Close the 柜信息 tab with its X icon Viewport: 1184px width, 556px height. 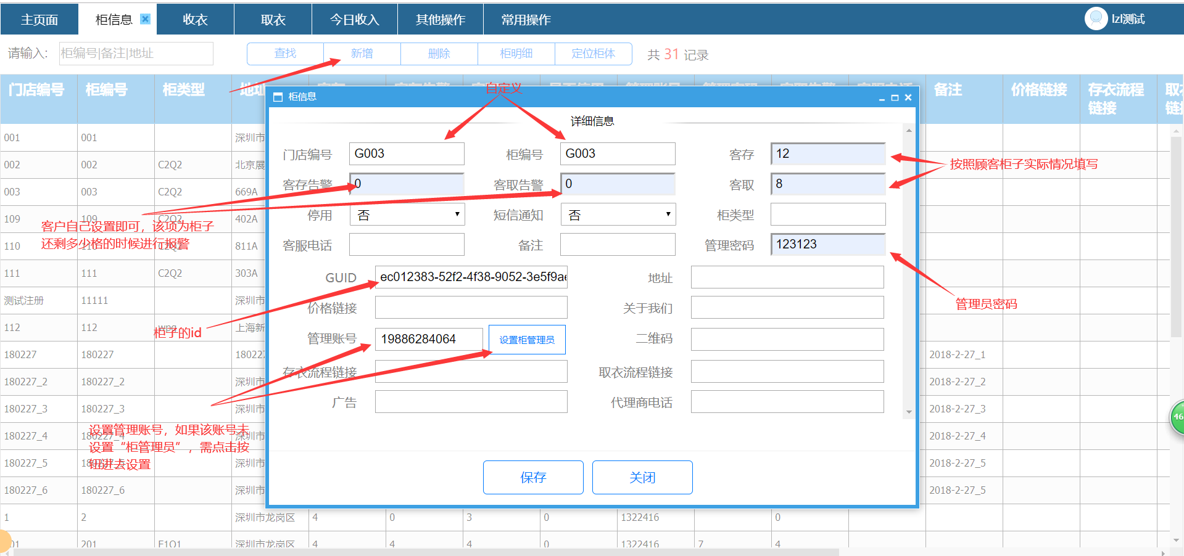pyautogui.click(x=145, y=19)
